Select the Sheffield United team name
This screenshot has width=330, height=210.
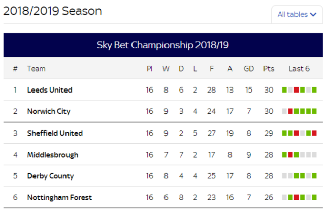55,133
